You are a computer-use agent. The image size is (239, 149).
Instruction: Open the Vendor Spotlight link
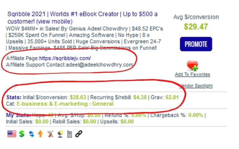(196, 86)
